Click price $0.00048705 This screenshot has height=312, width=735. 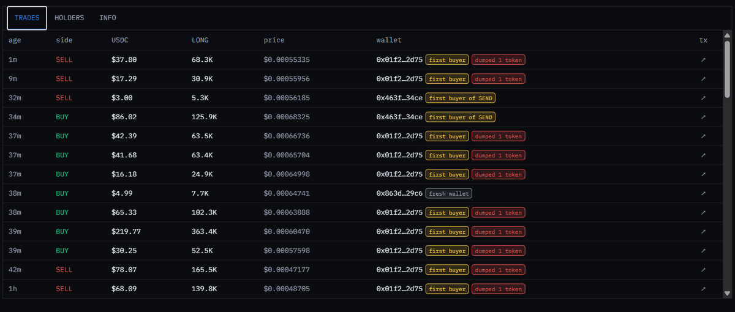[287, 289]
